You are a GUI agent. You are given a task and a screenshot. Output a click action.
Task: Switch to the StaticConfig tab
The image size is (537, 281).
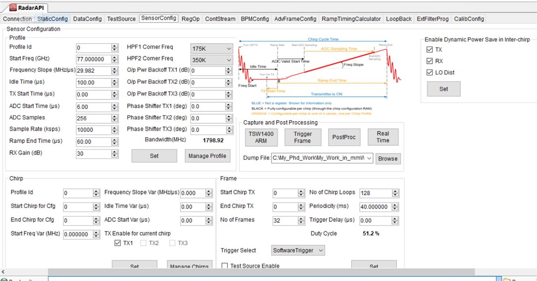(52, 19)
